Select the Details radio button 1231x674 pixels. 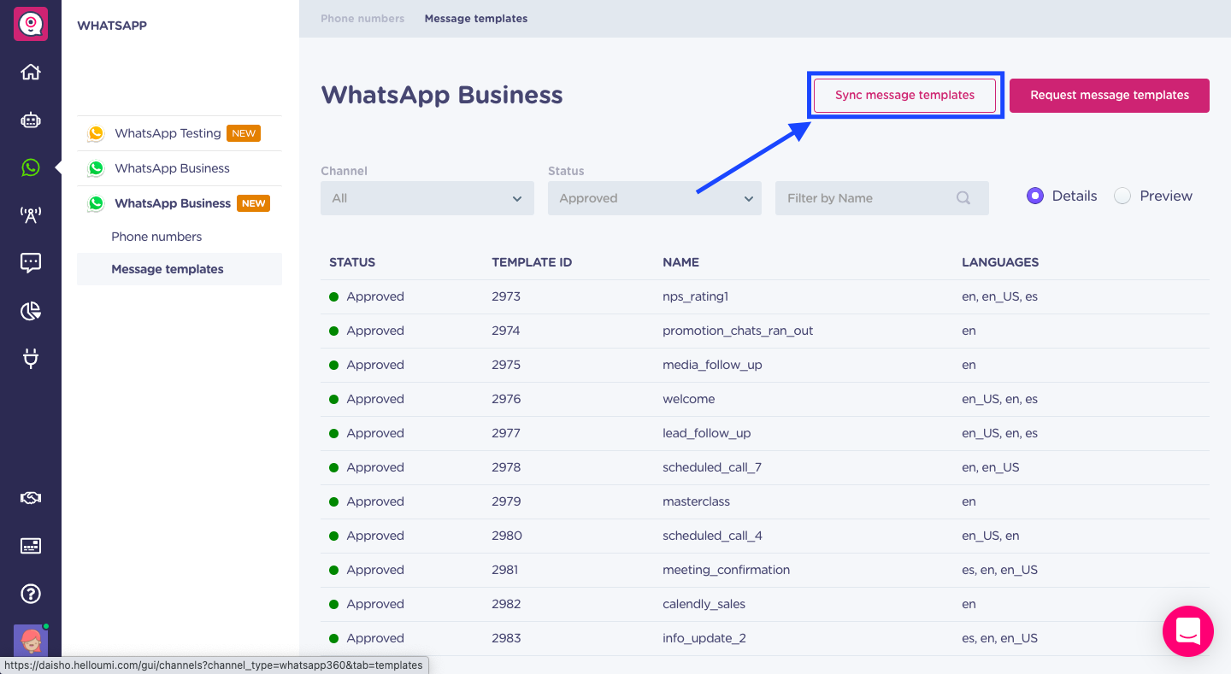pos(1035,196)
